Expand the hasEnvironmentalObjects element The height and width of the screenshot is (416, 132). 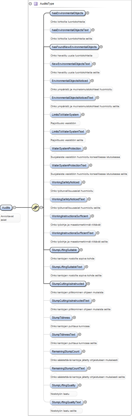(x=88, y=13)
